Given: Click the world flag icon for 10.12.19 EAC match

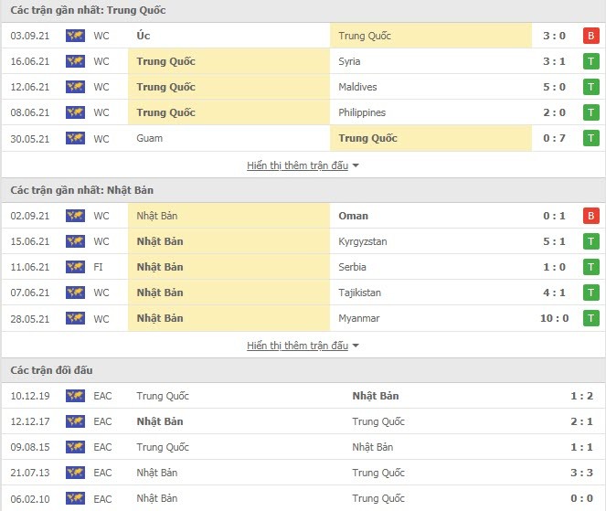Looking at the screenshot, I should pyautogui.click(x=75, y=396).
